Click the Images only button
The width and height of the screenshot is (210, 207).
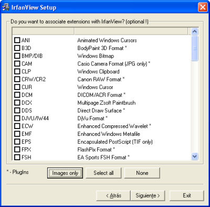coord(65,173)
